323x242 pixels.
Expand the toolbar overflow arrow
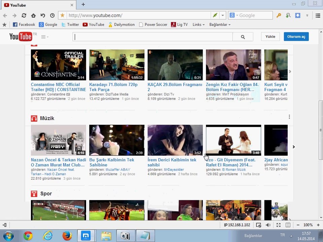pos(307,15)
